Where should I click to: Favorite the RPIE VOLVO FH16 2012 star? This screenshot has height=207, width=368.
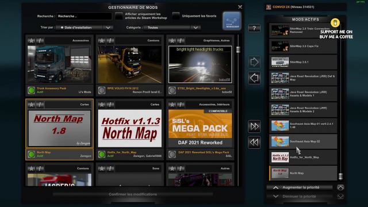(x=102, y=41)
